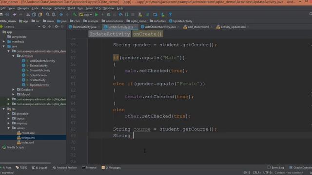Open the Help question mark icon

[x=170, y=15]
